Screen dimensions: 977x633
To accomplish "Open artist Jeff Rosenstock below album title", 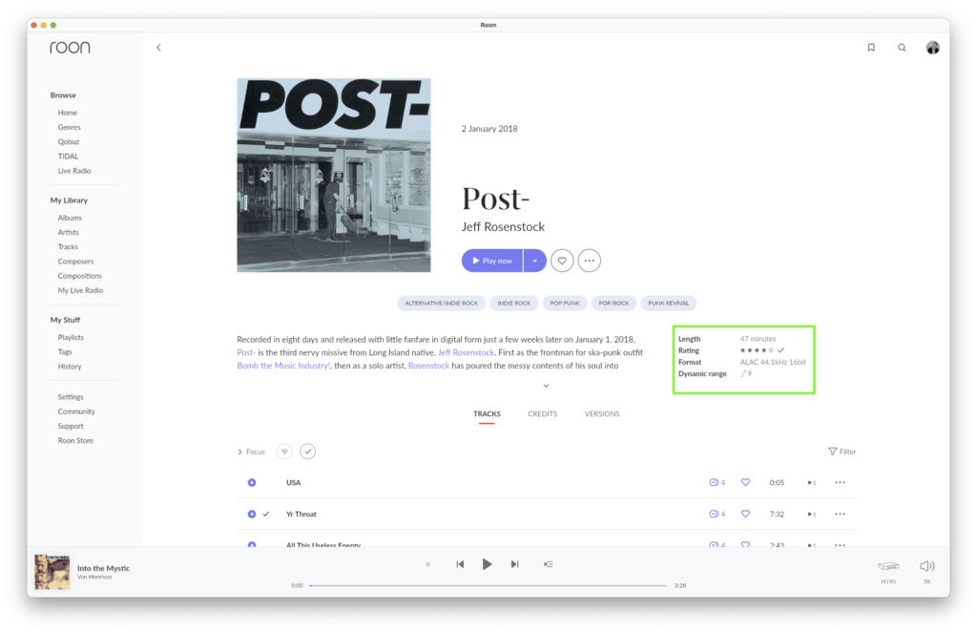I will point(503,227).
